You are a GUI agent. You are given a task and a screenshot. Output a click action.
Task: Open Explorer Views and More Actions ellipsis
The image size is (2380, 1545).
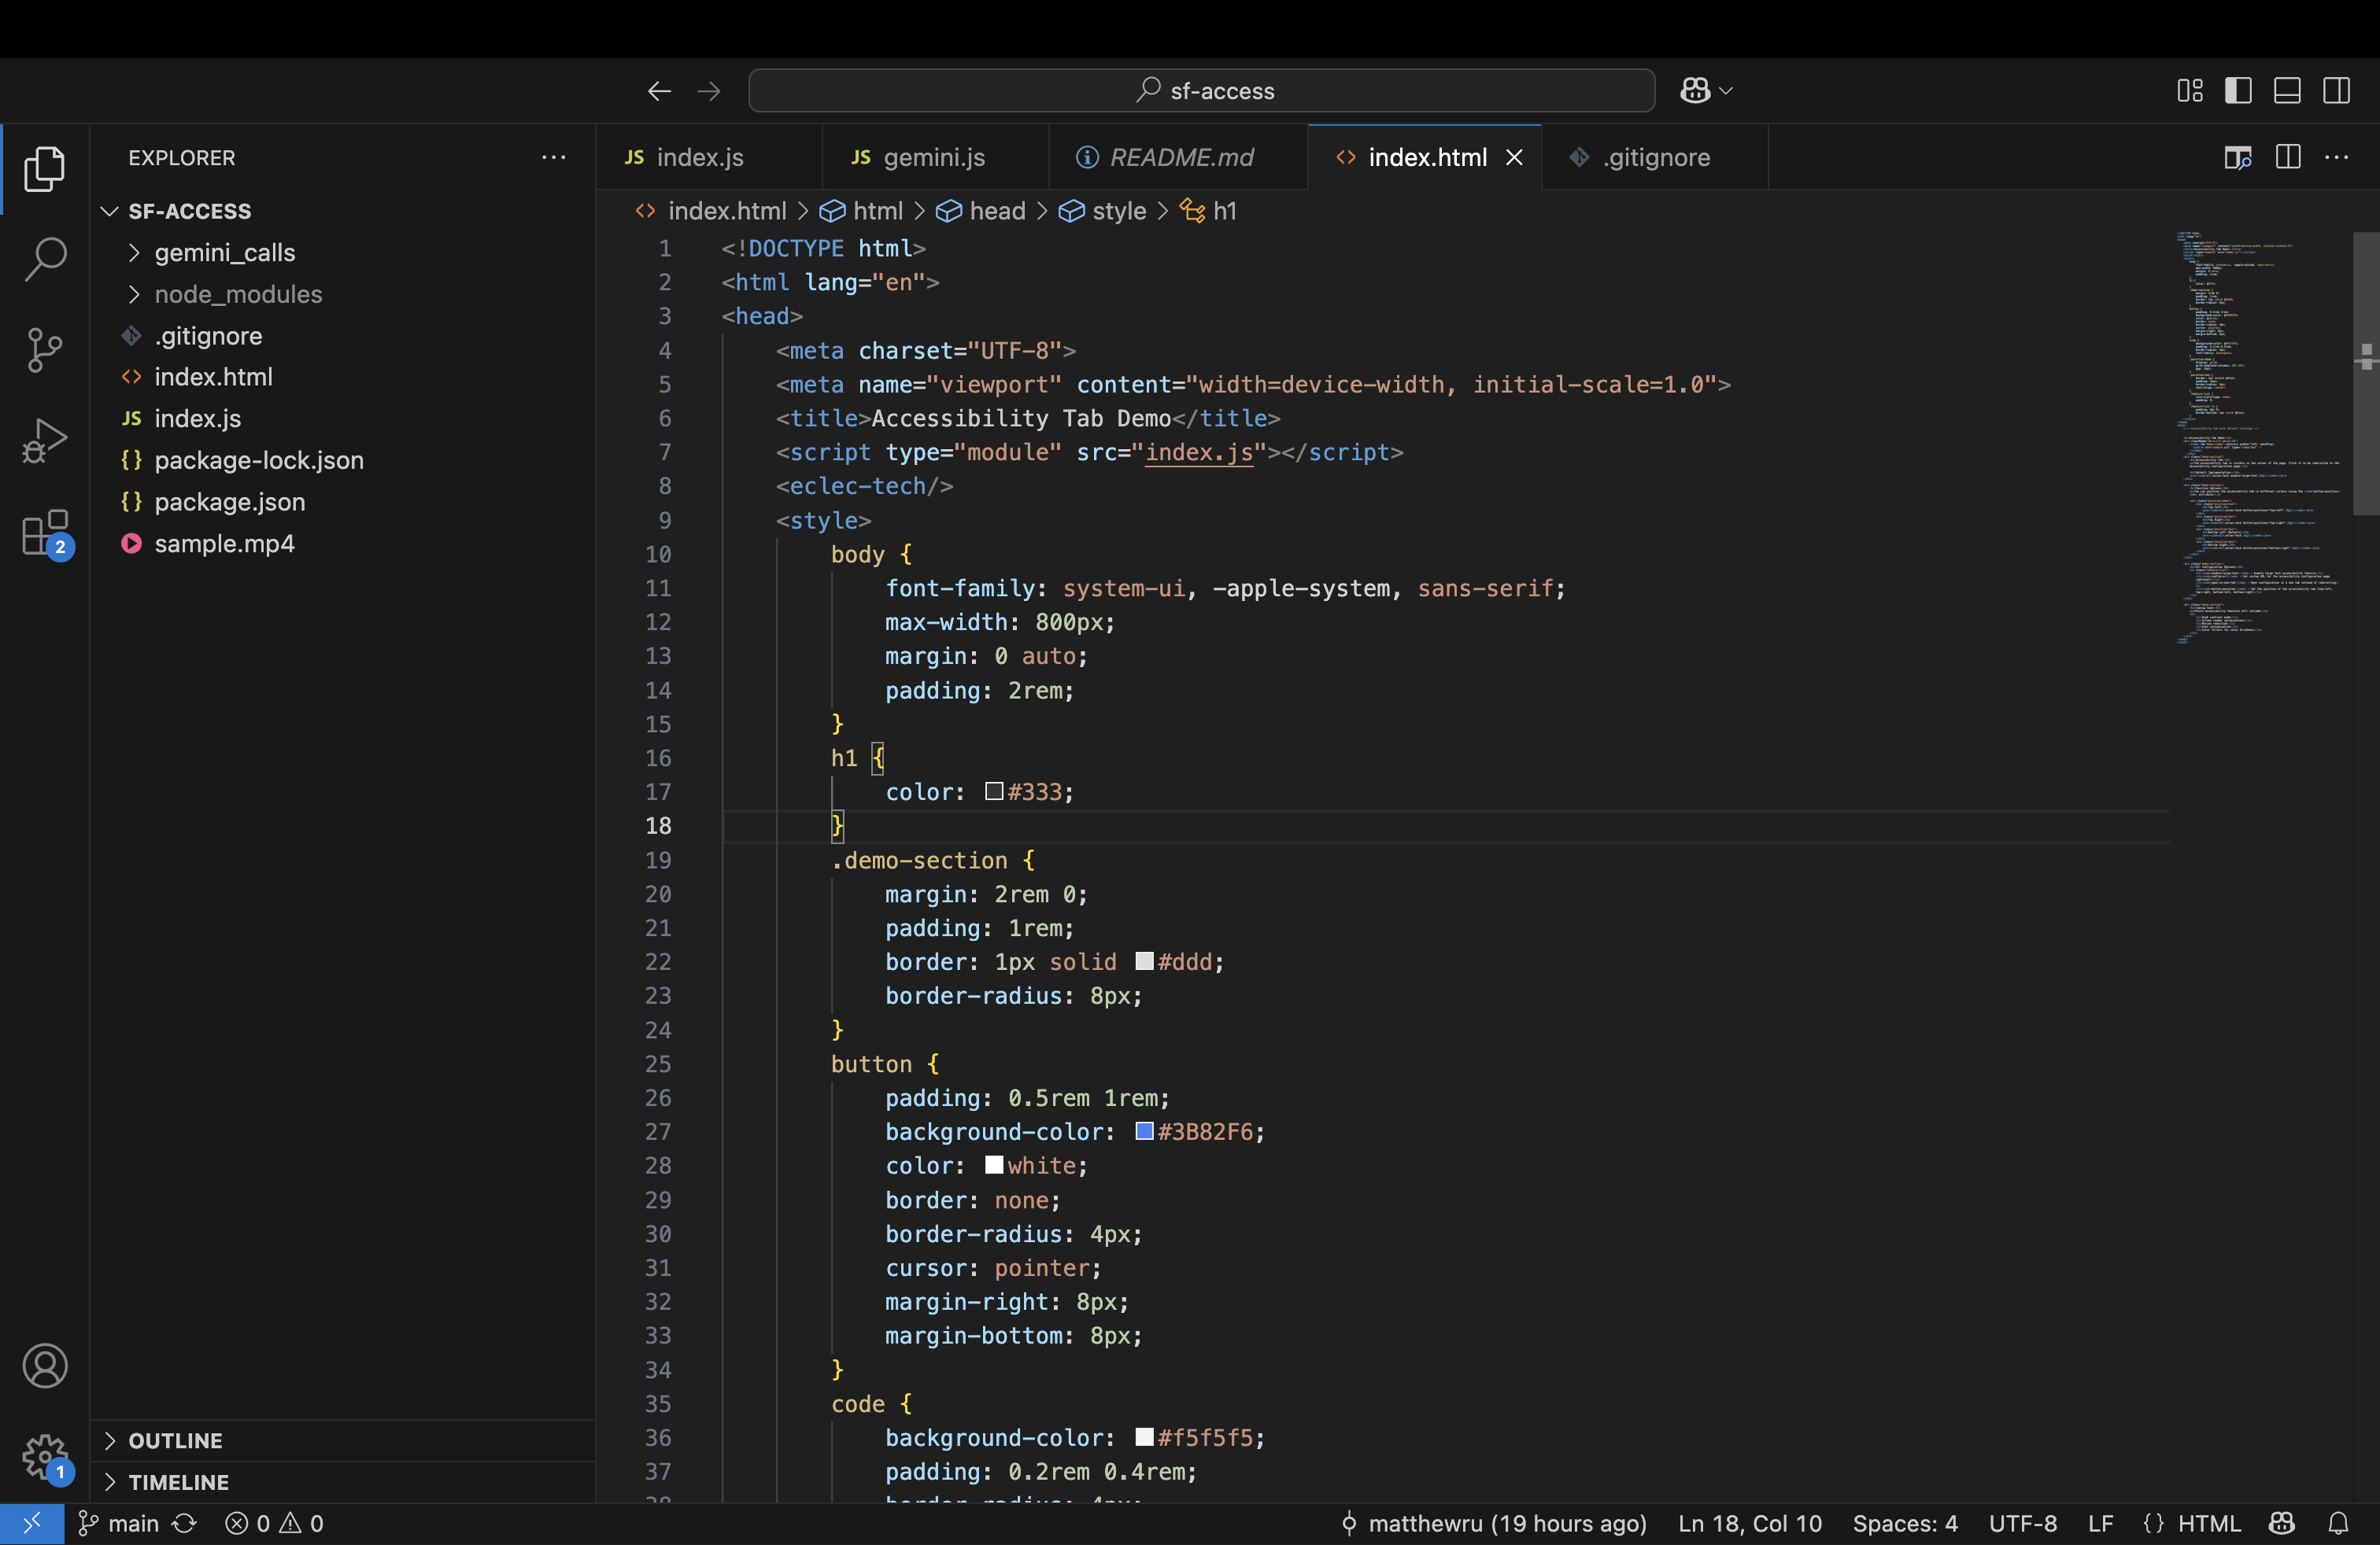554,157
